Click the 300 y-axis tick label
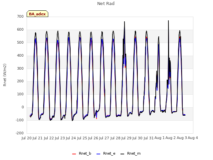The height and width of the screenshot is (160, 213). click(x=20, y=68)
